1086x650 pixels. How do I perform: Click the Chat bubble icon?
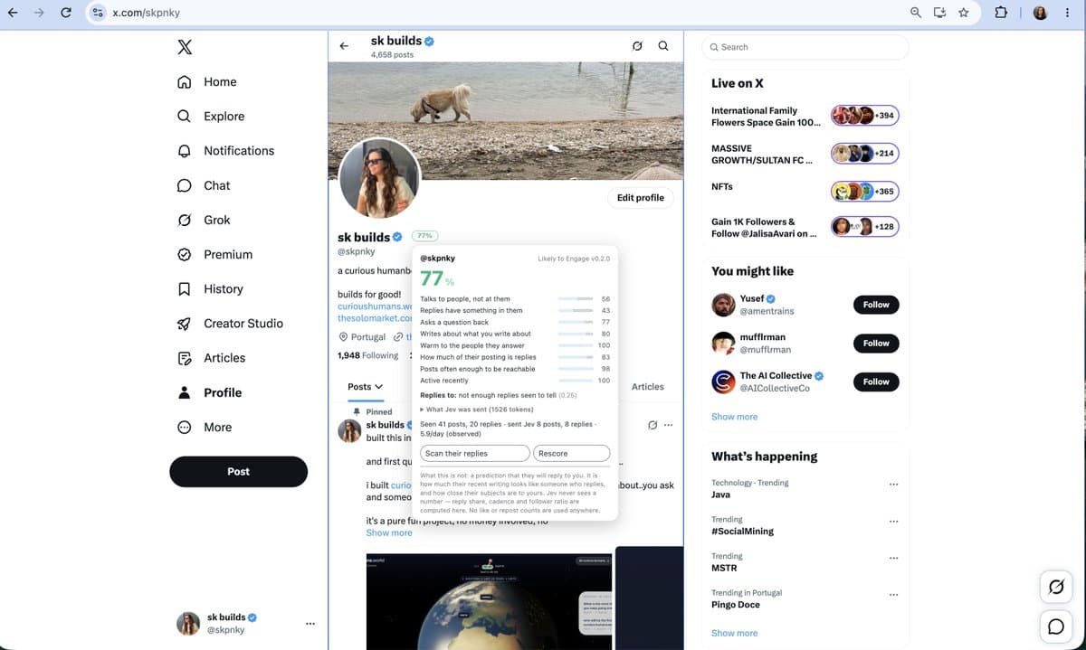tap(185, 185)
